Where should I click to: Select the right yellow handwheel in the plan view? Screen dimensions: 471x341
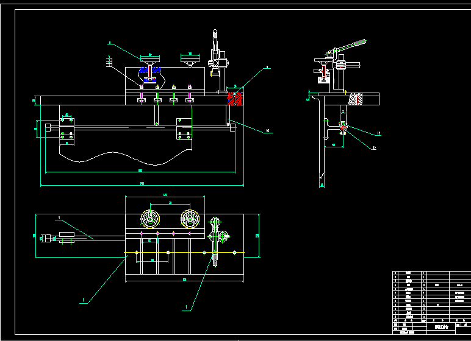click(190, 219)
